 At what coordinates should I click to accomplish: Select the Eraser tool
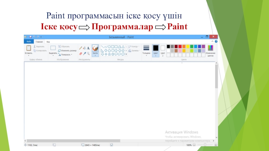80,53
